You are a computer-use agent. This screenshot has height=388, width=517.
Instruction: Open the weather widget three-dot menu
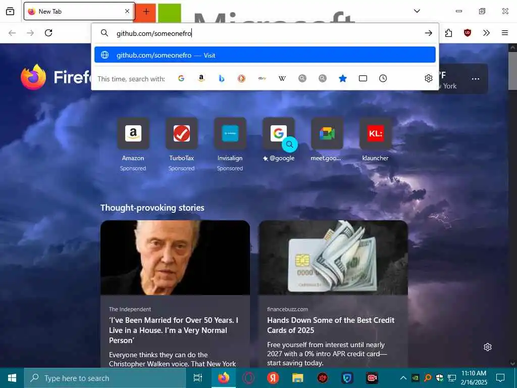click(476, 79)
